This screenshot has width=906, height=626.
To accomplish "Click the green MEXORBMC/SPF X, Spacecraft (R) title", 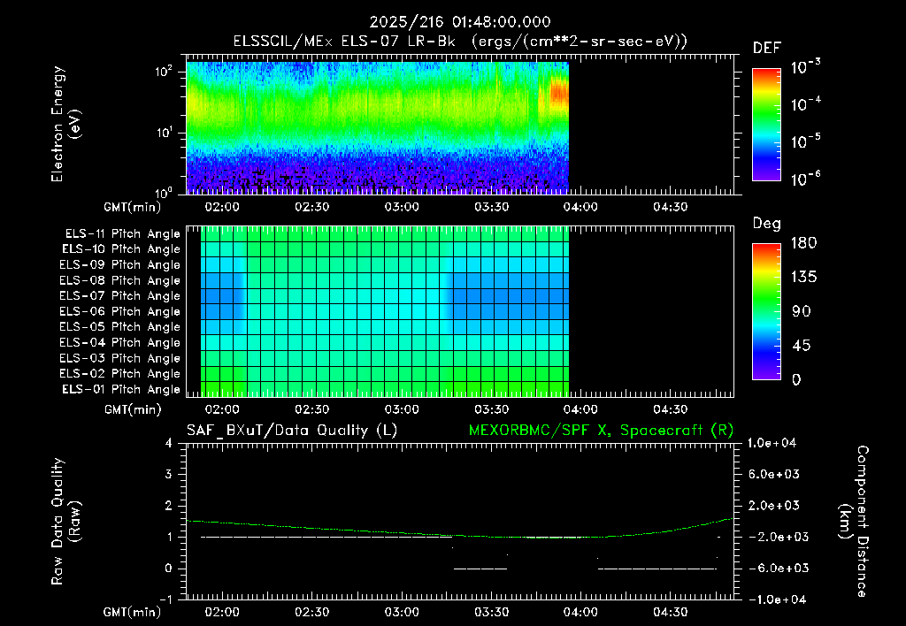I will click(x=601, y=431).
